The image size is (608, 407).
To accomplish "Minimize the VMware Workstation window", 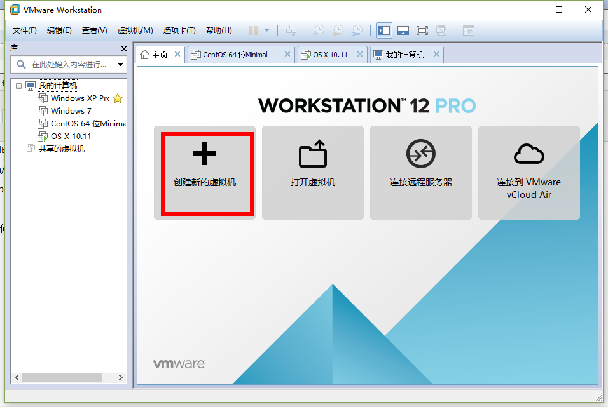I will click(530, 10).
